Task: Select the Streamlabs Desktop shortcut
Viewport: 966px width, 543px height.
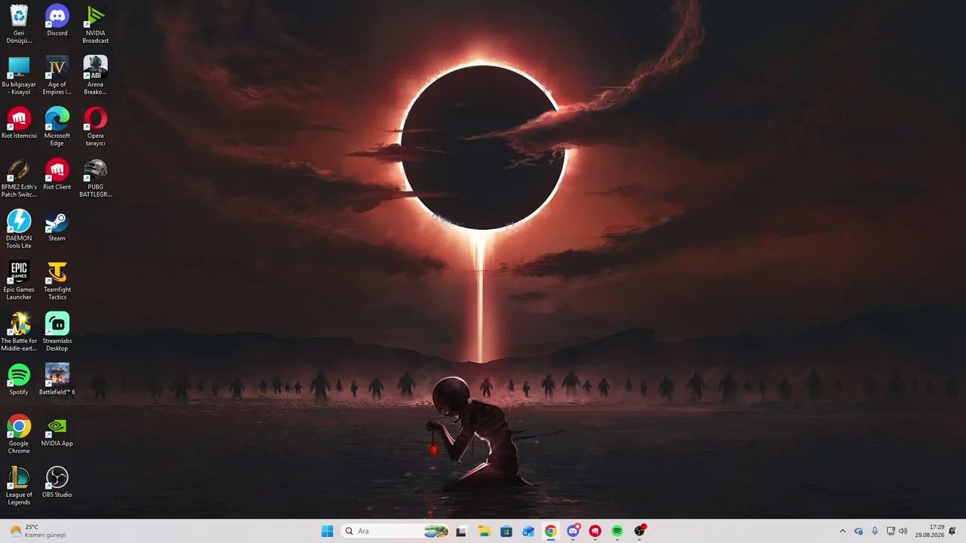Action: tap(57, 332)
